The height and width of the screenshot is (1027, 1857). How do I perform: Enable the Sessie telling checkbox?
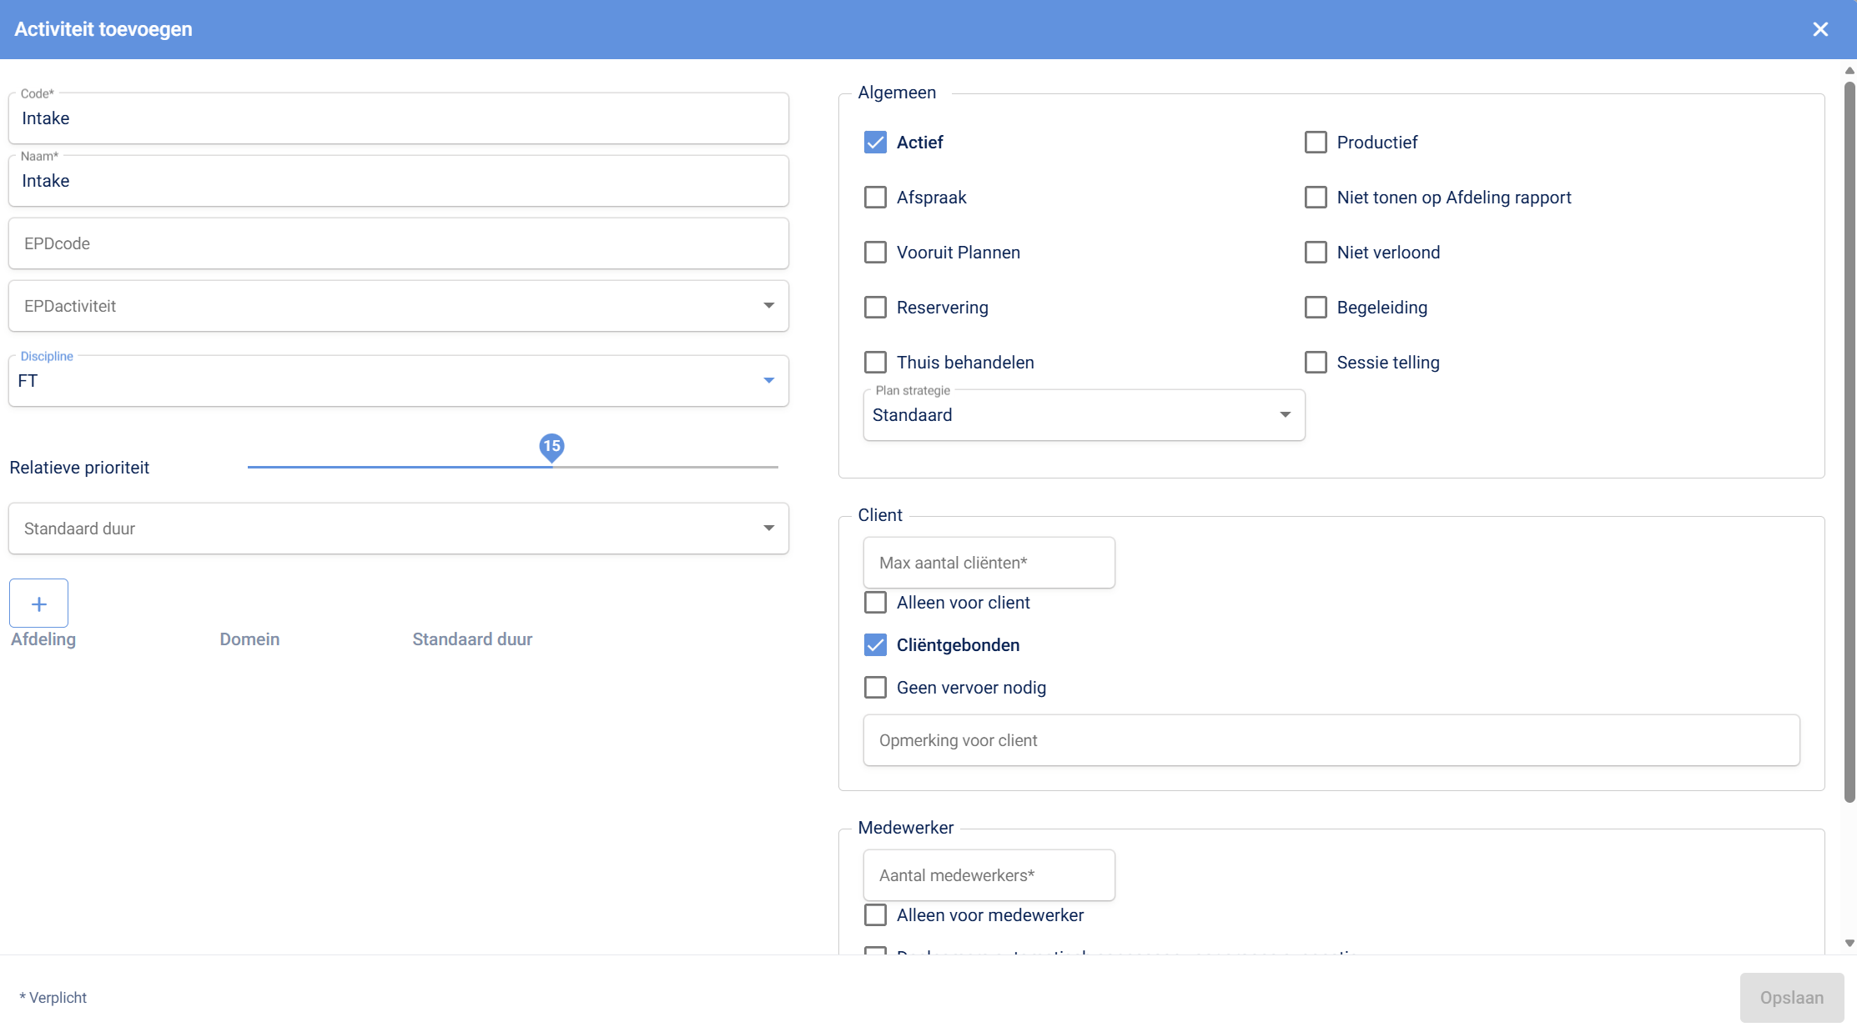1316,363
